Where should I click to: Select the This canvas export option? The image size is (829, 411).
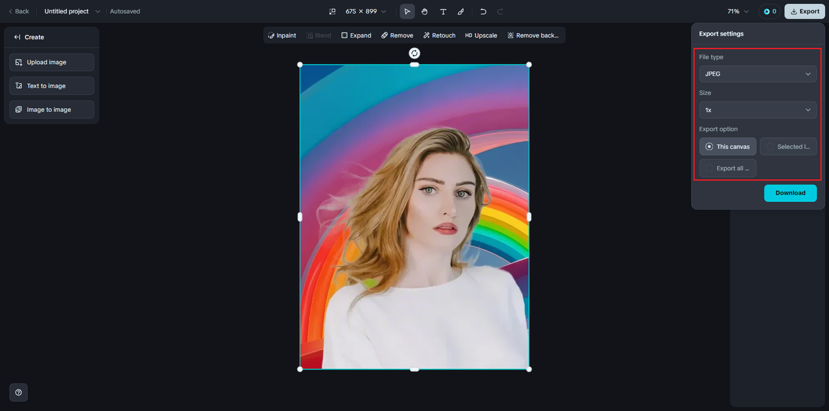727,146
